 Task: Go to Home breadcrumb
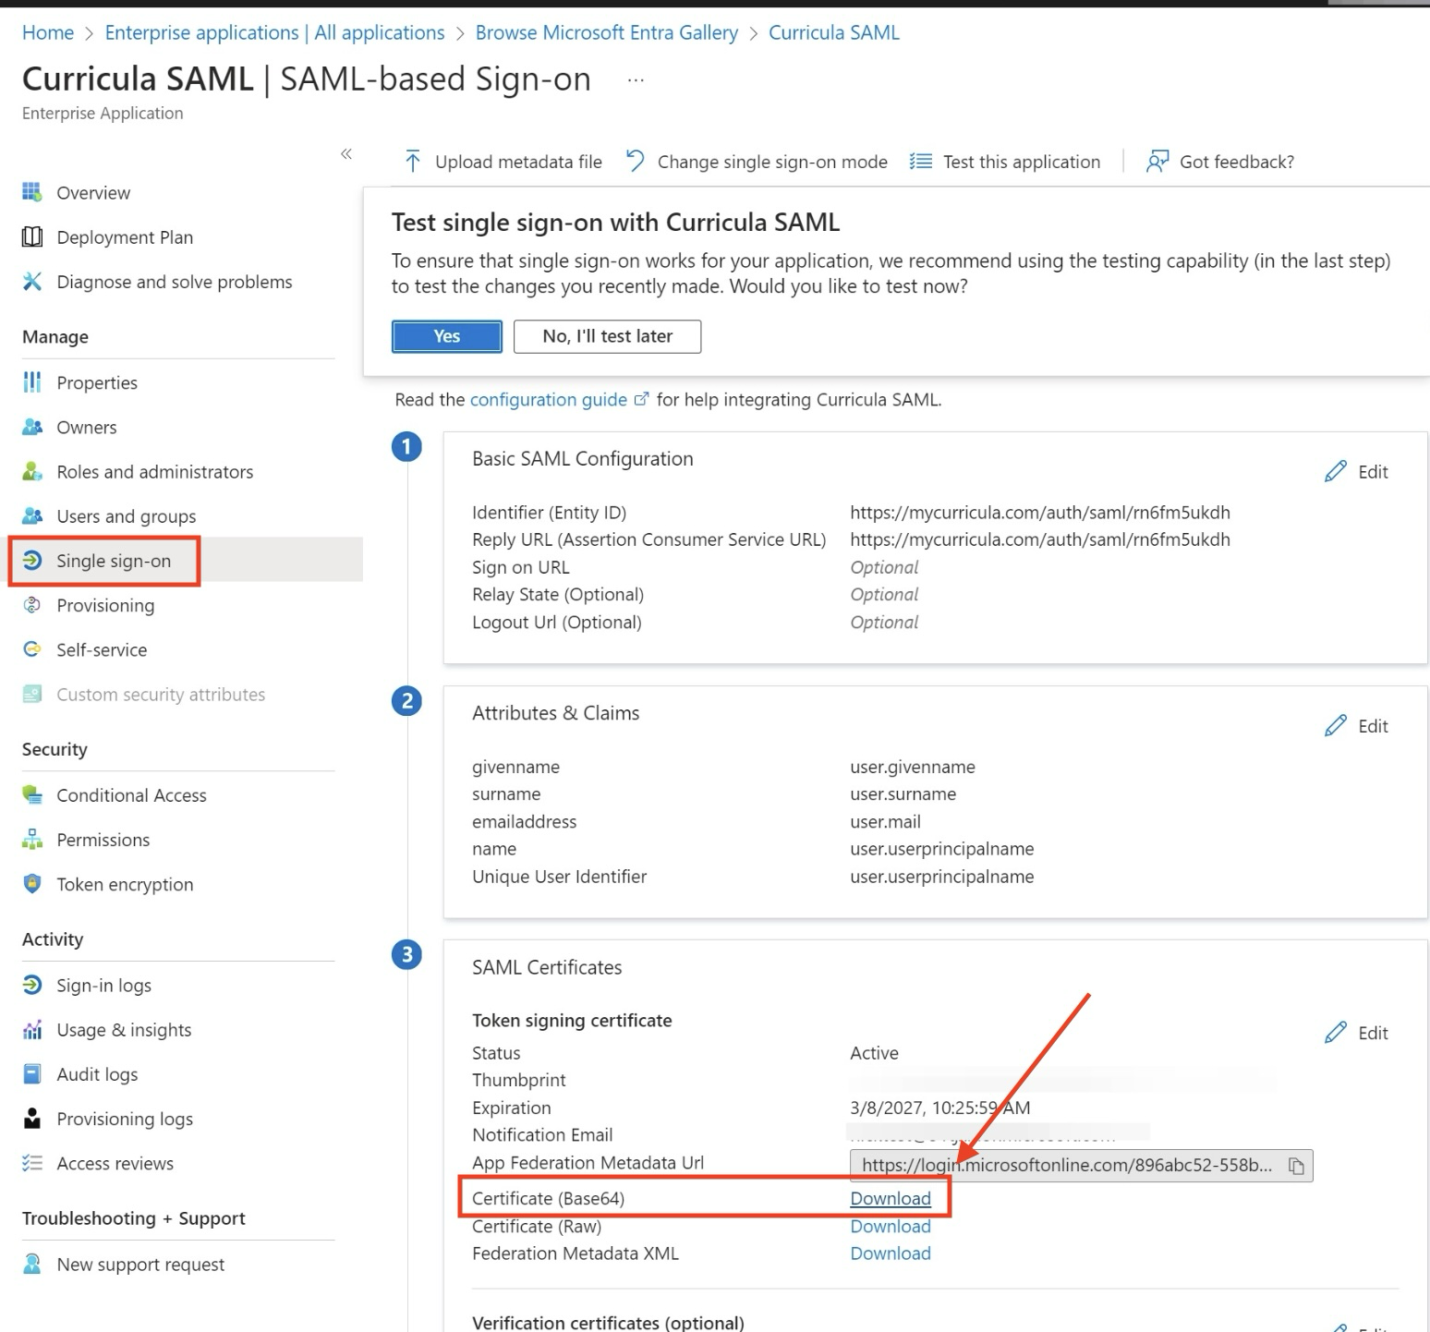point(48,32)
